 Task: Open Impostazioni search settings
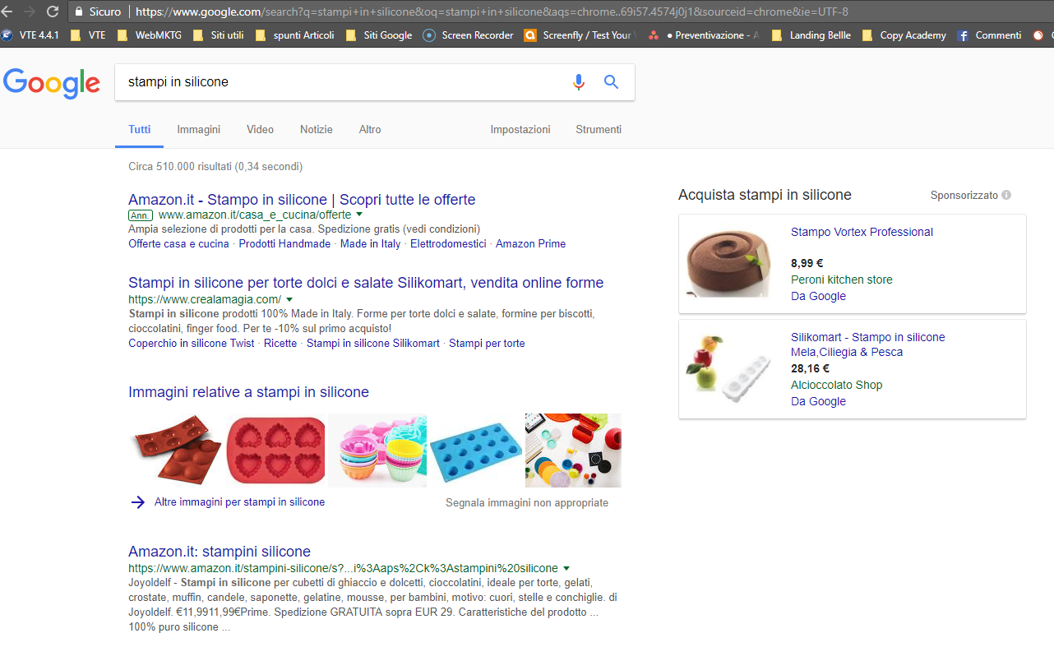[x=520, y=130]
